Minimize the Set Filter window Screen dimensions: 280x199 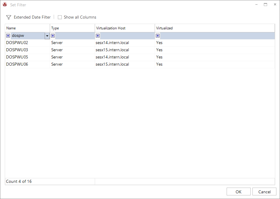[256, 4]
